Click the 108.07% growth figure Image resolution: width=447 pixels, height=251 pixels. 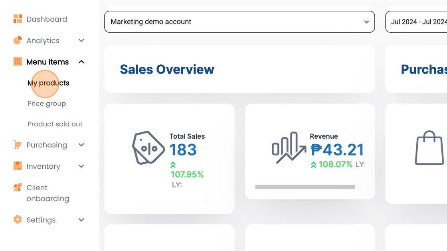336,165
